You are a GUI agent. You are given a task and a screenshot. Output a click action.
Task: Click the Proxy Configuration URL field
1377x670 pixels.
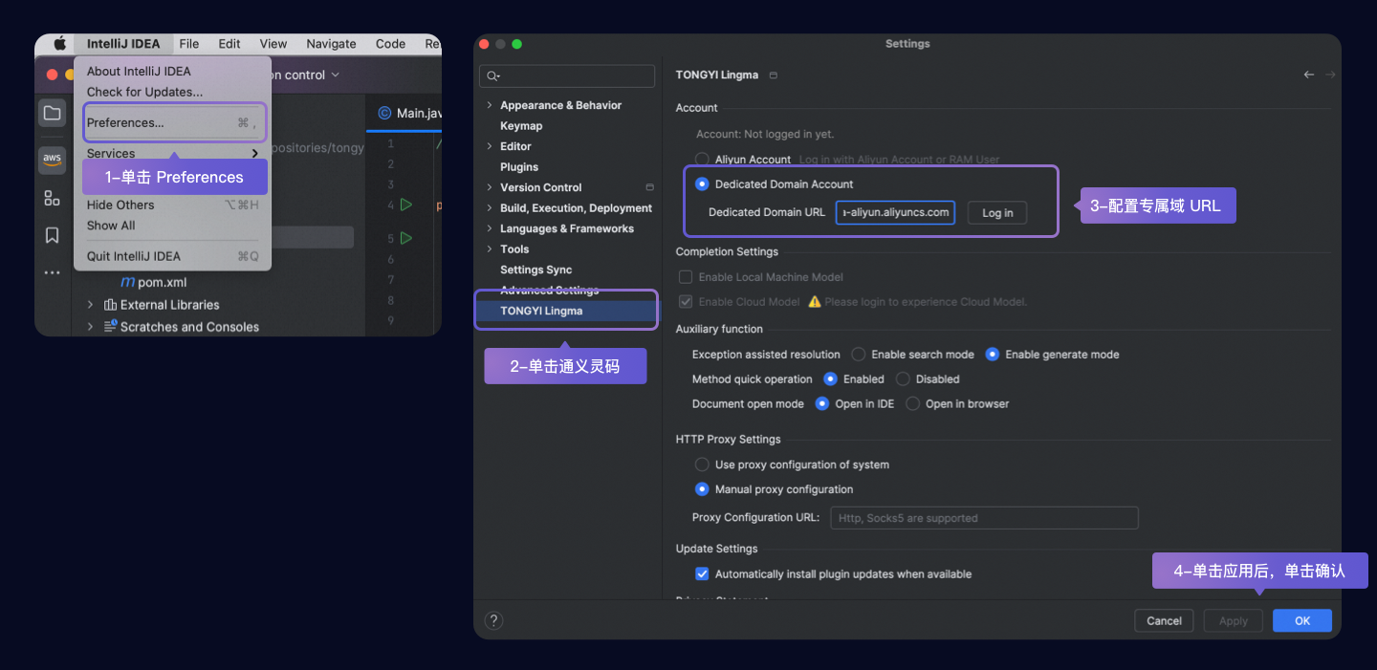tap(984, 518)
